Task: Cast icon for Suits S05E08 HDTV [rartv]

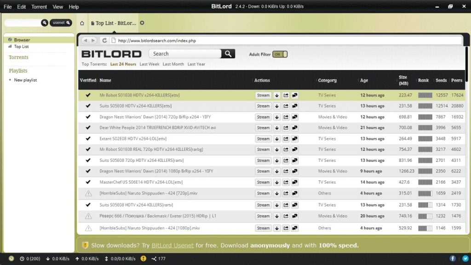Action: [x=295, y=205]
